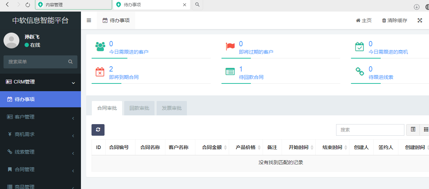Switch to 内容管理 browser tab

pos(74,5)
